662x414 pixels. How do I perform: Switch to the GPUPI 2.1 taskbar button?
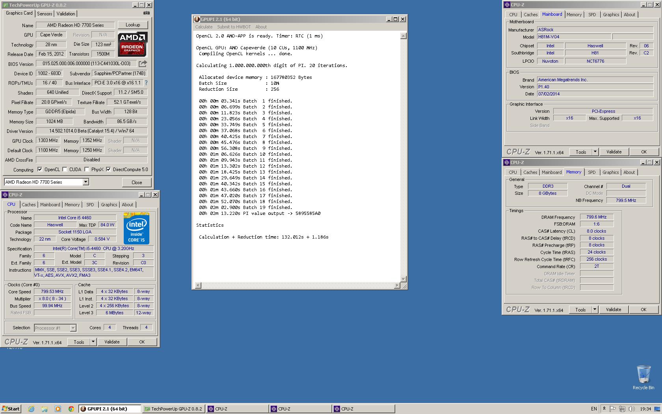(x=110, y=409)
